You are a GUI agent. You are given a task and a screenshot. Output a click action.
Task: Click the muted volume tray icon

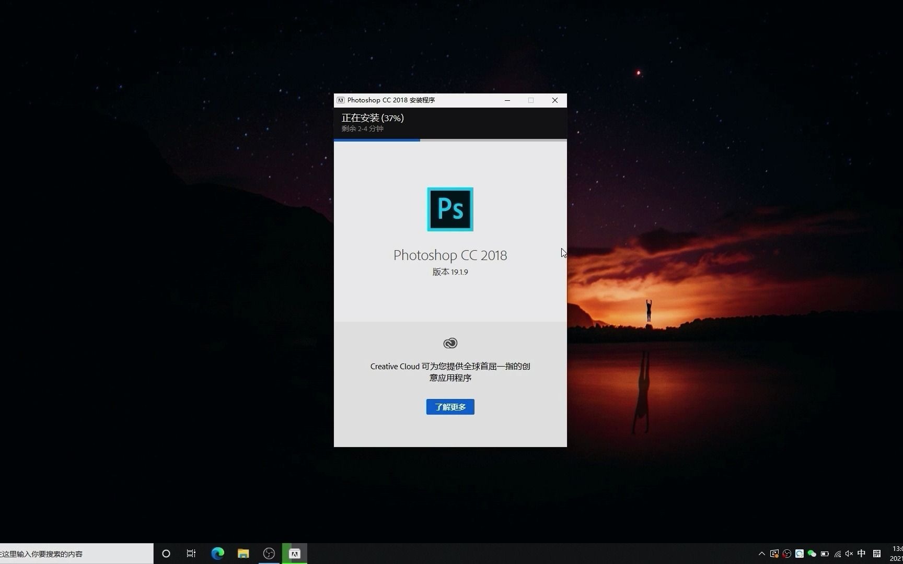pos(849,554)
